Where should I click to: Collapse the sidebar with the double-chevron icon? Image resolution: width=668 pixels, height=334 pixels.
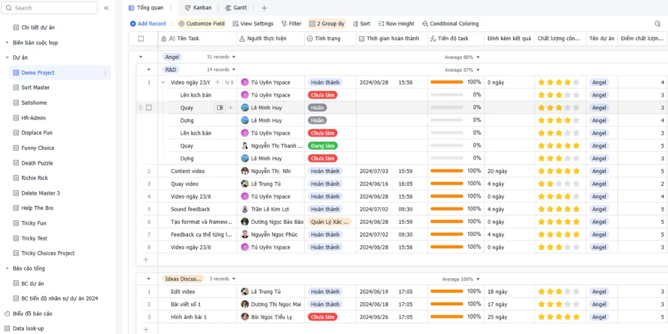coord(106,8)
